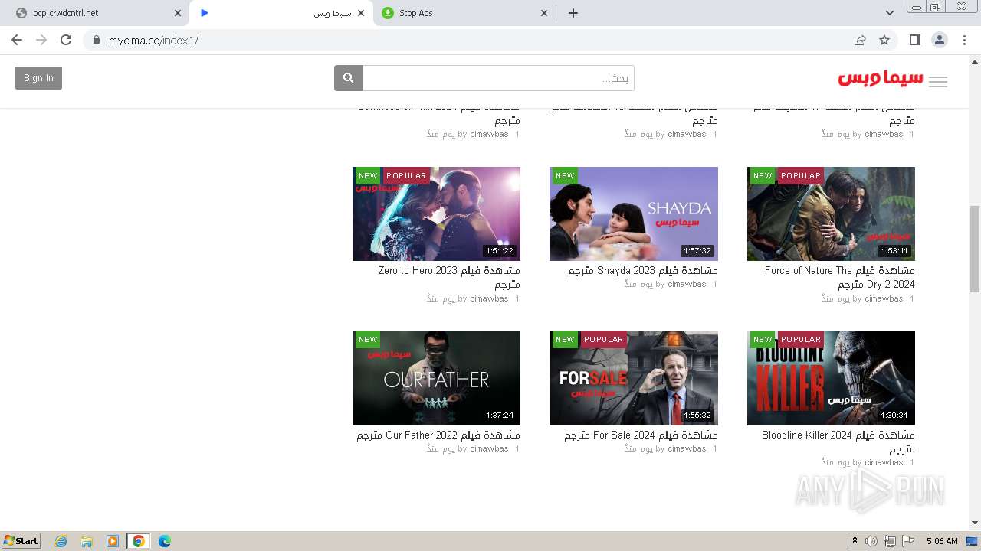The width and height of the screenshot is (981, 551).
Task: Open Internet Explorer from the taskbar
Action: point(61,541)
